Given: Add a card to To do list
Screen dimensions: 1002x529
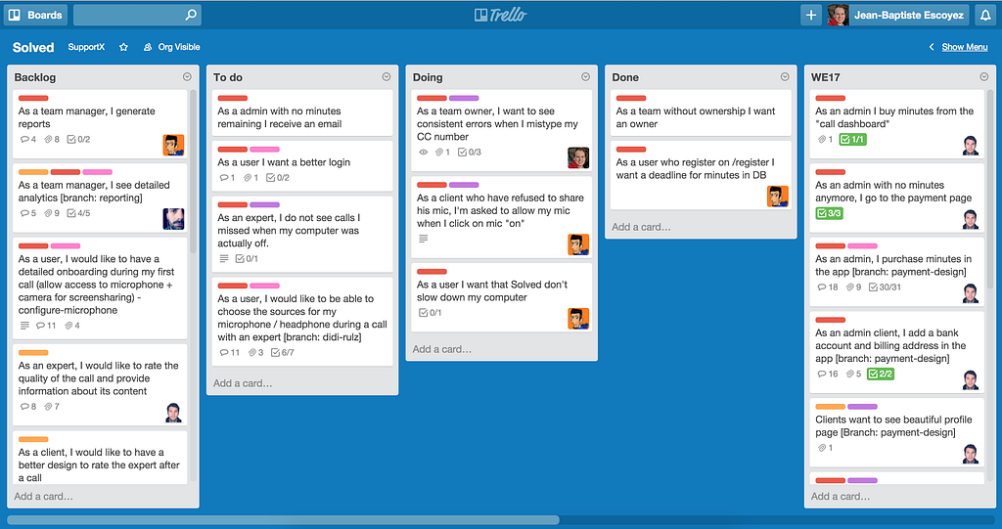Looking at the screenshot, I should [x=243, y=383].
